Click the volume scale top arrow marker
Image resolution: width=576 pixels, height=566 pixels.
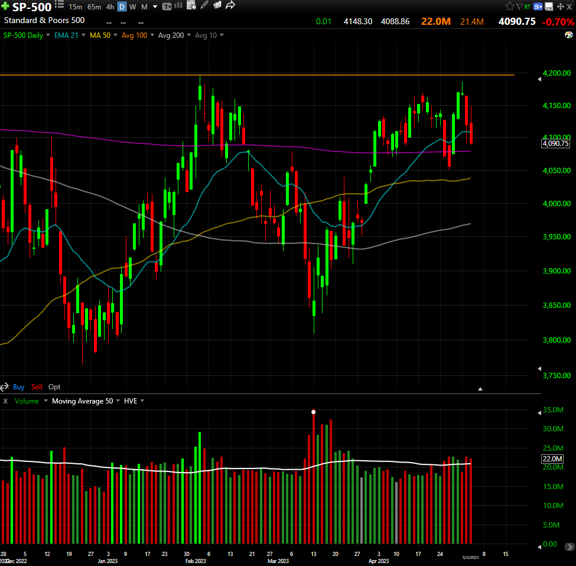click(x=539, y=413)
